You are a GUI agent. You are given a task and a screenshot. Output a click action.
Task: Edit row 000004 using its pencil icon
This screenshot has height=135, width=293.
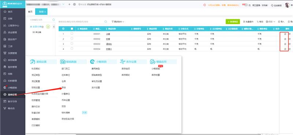coord(285,49)
